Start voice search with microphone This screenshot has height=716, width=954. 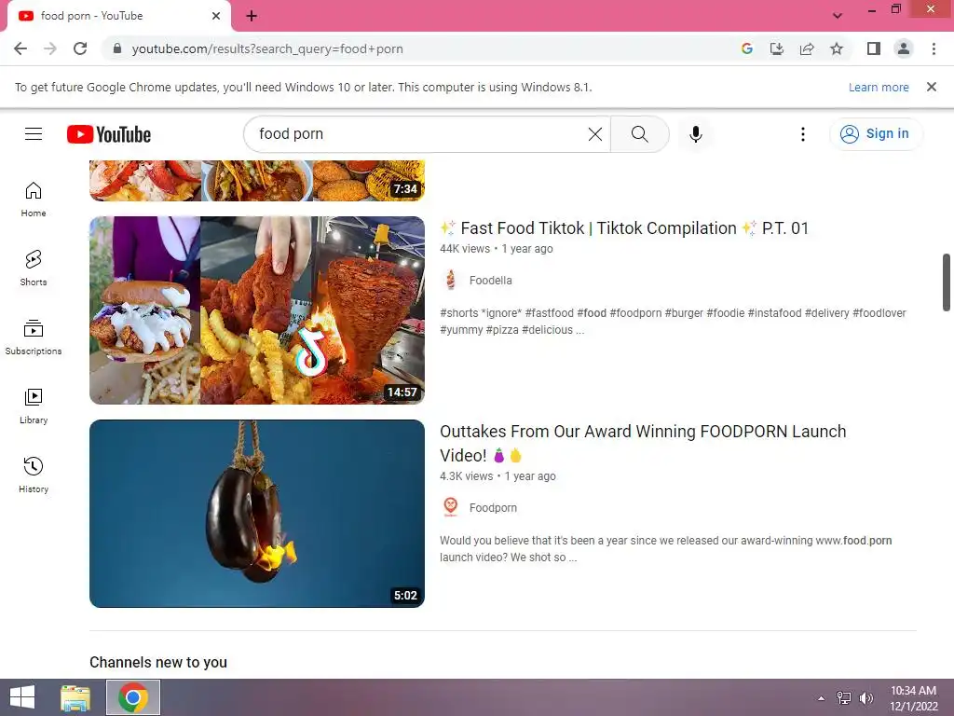click(x=696, y=134)
